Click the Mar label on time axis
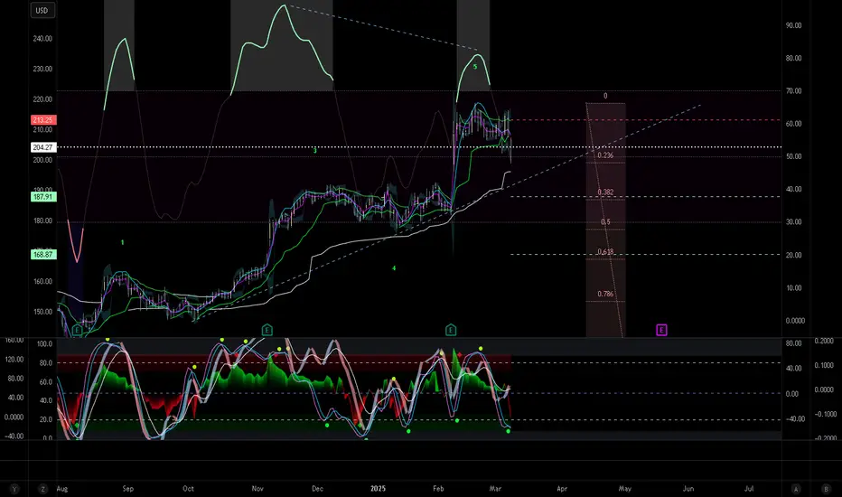842x497 pixels. click(495, 489)
